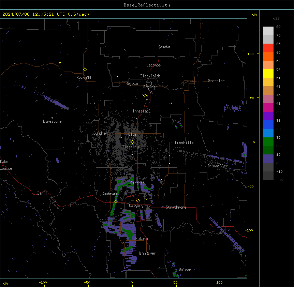294x287 pixels.
Task: Click the ThreeHills label
Action: tap(183, 142)
